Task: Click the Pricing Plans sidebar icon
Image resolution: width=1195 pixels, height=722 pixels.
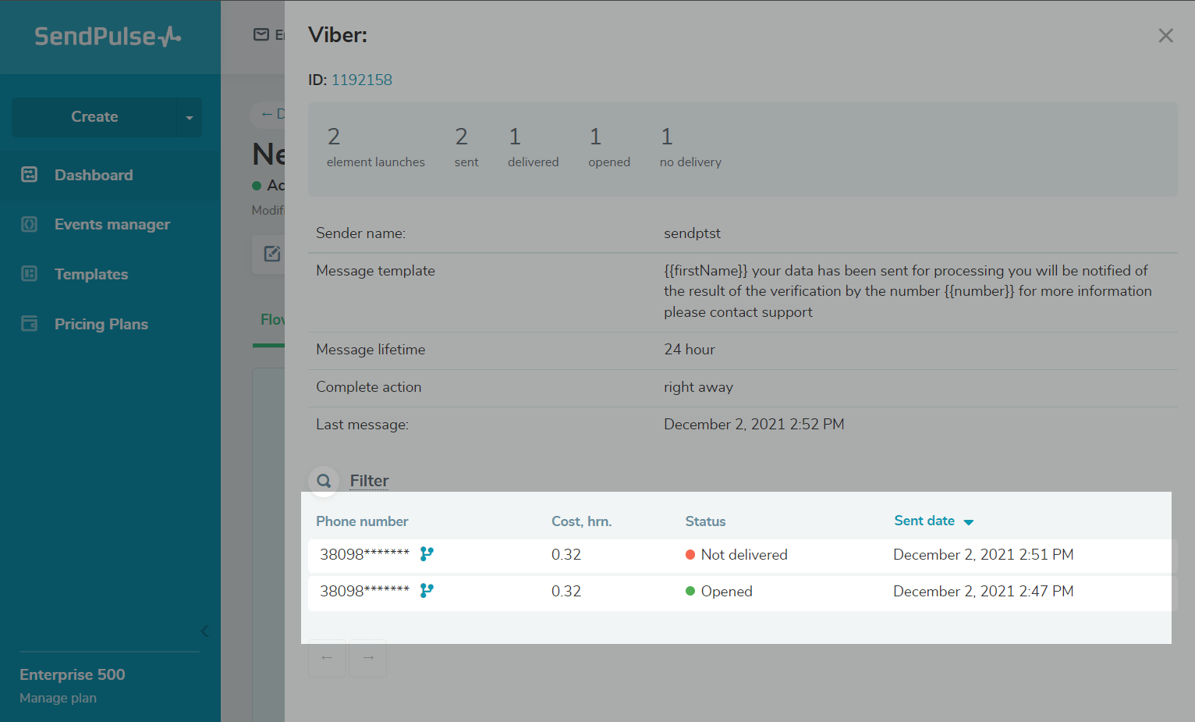Action: click(30, 324)
